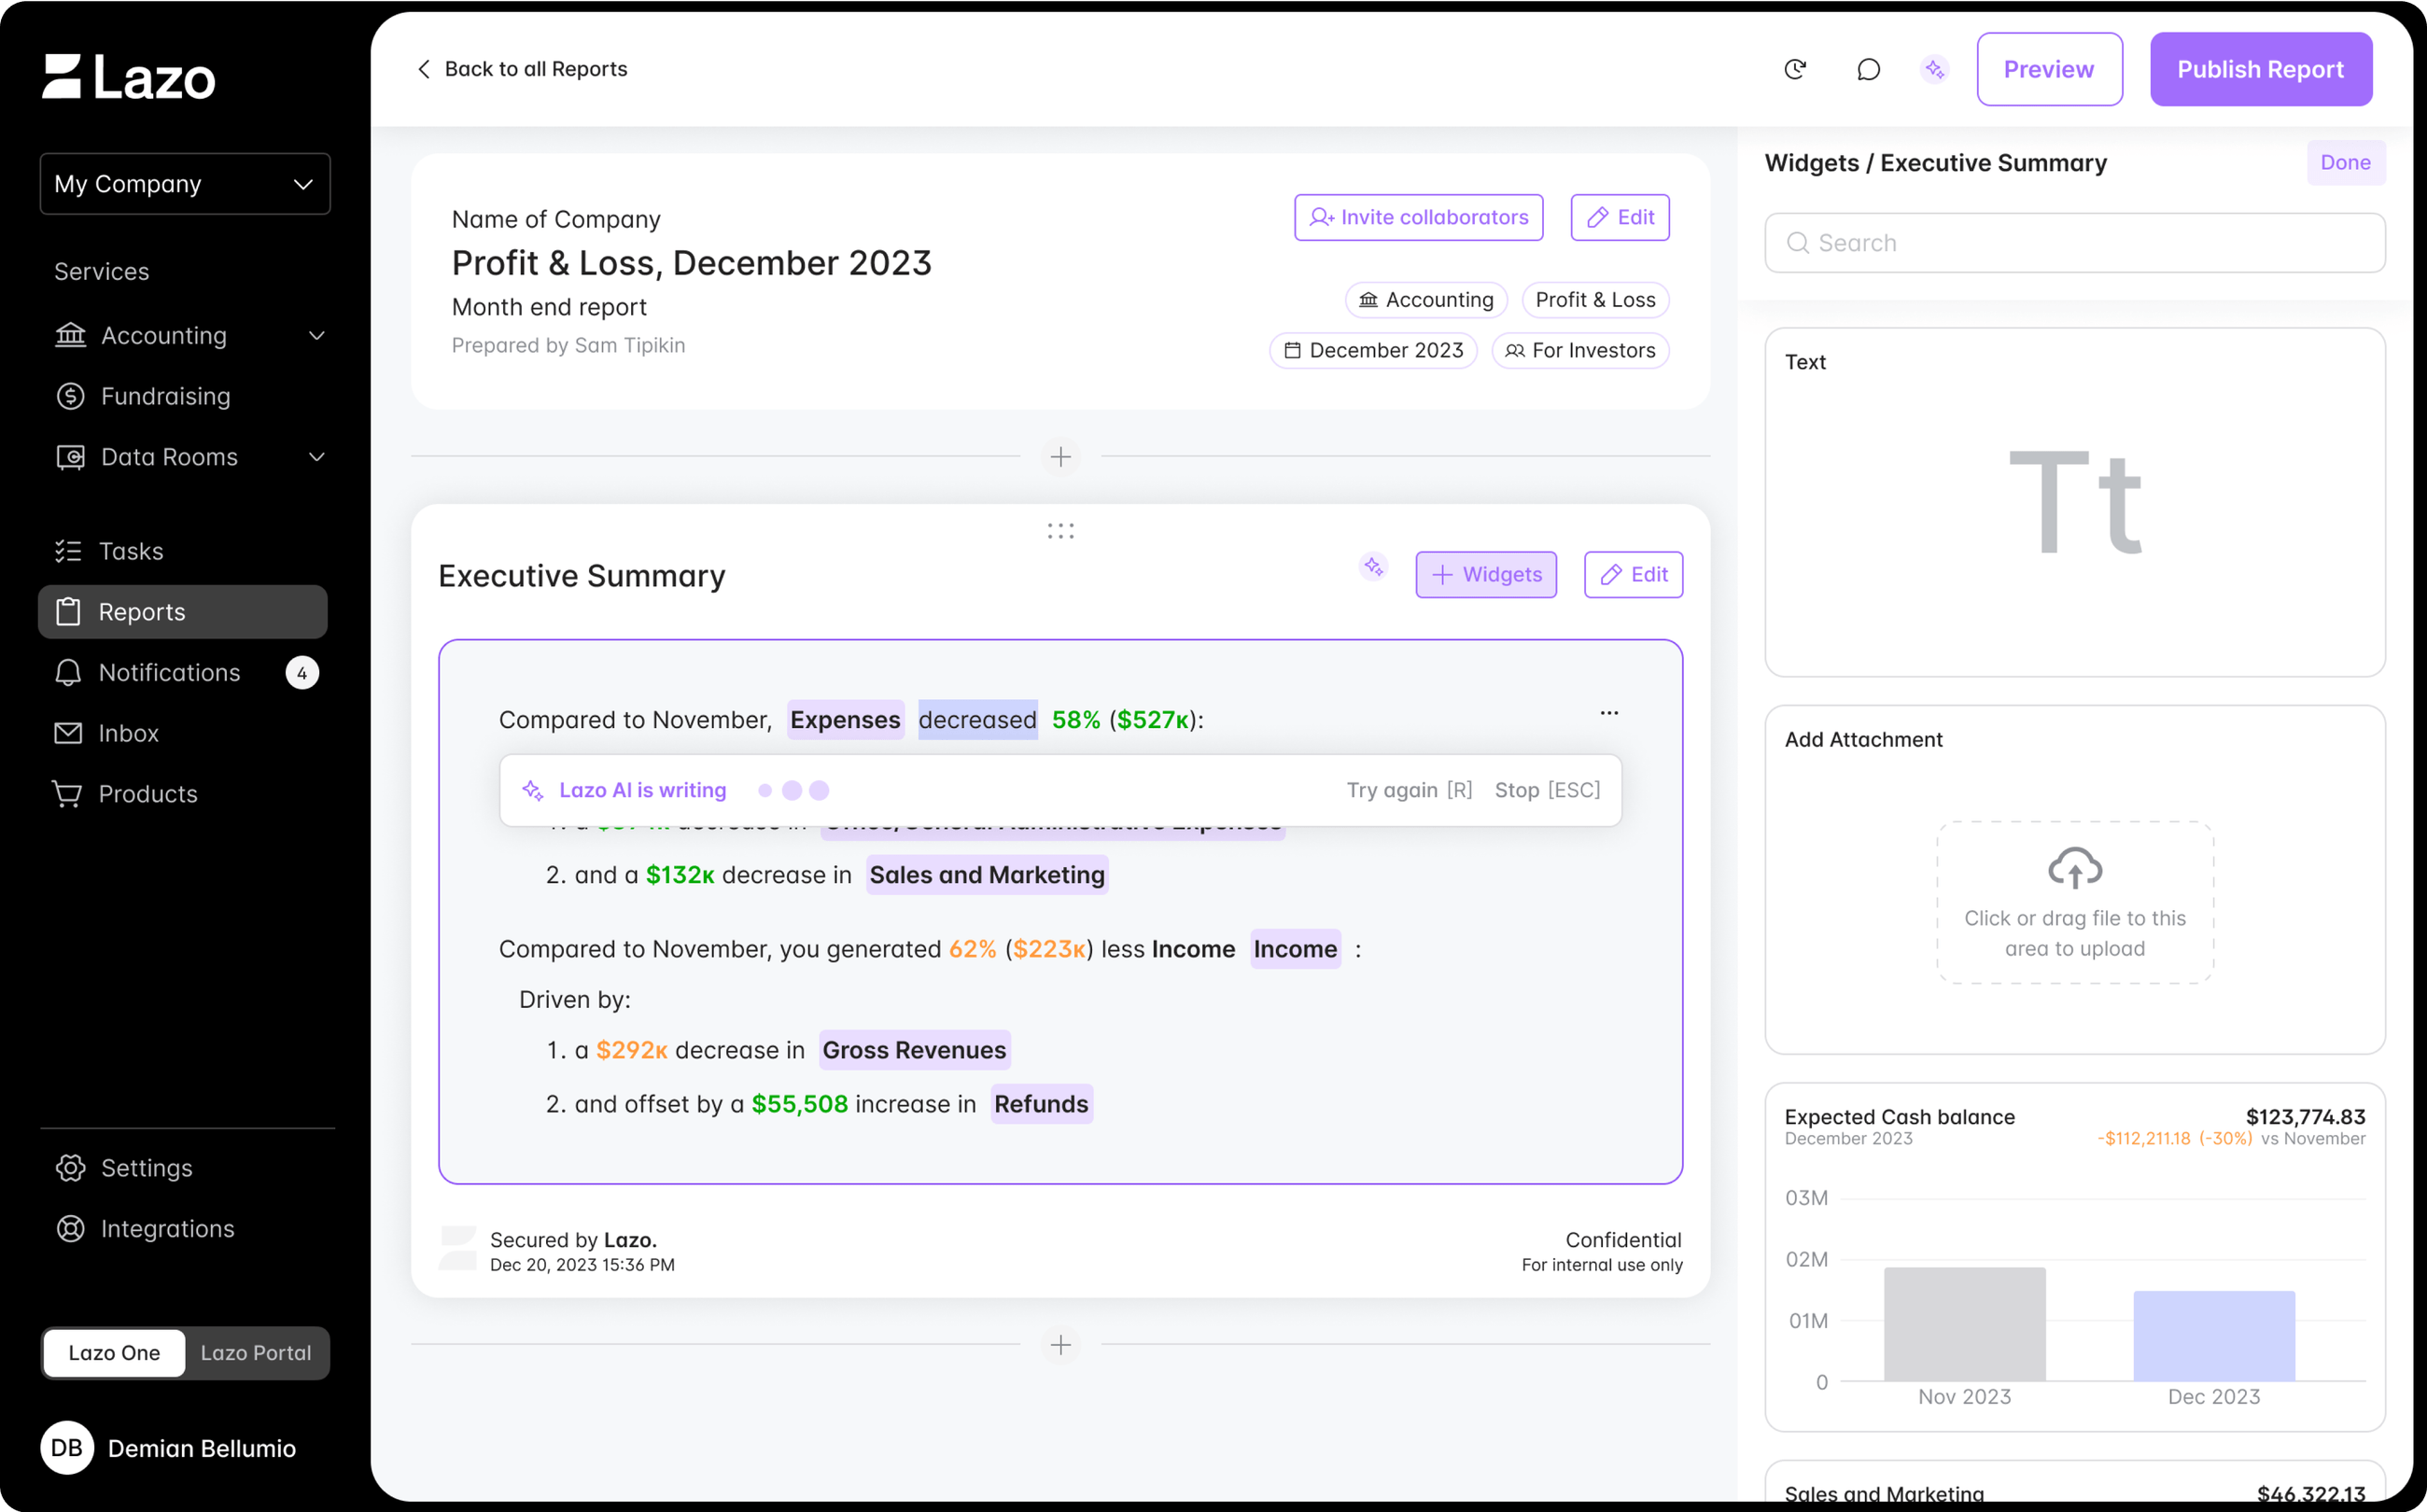2427x1512 pixels.
Task: Click the cloud upload icon in Add Attachment
Action: click(2074, 867)
